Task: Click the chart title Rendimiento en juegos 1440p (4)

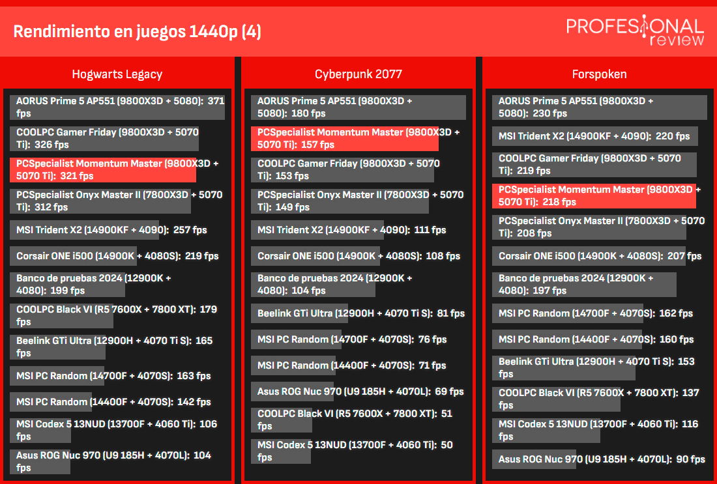Action: 137,31
